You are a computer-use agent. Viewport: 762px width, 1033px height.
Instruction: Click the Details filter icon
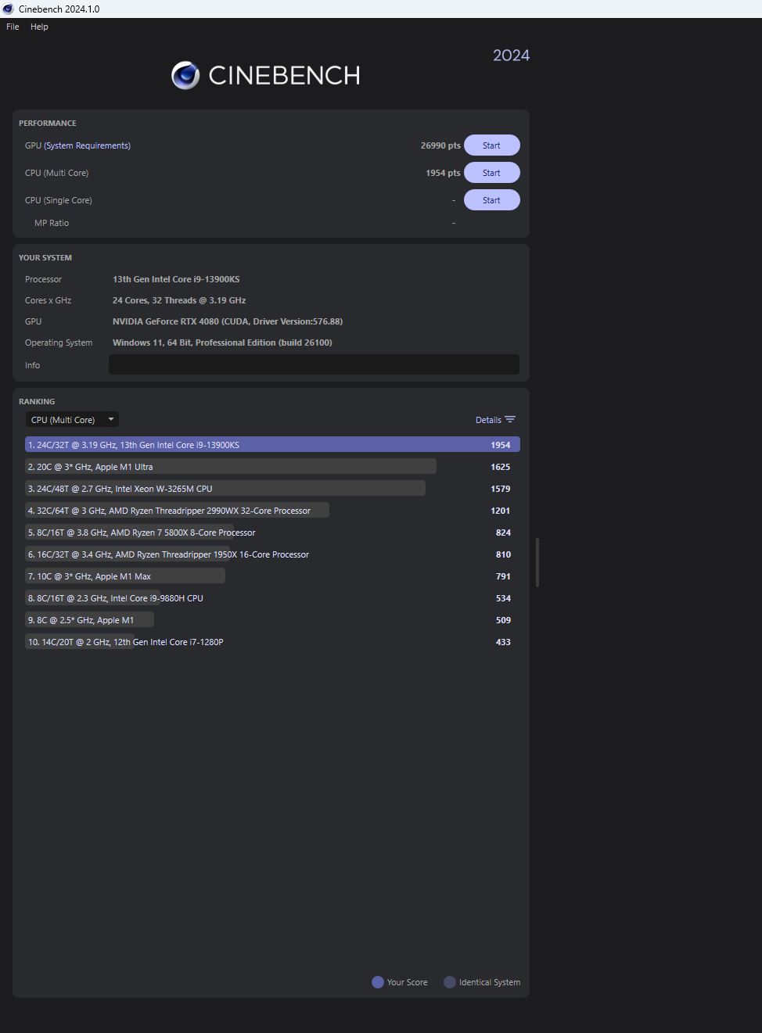[x=510, y=420]
